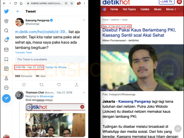
Task: Click the Twitter bird logo
Action: (x=6, y=11)
